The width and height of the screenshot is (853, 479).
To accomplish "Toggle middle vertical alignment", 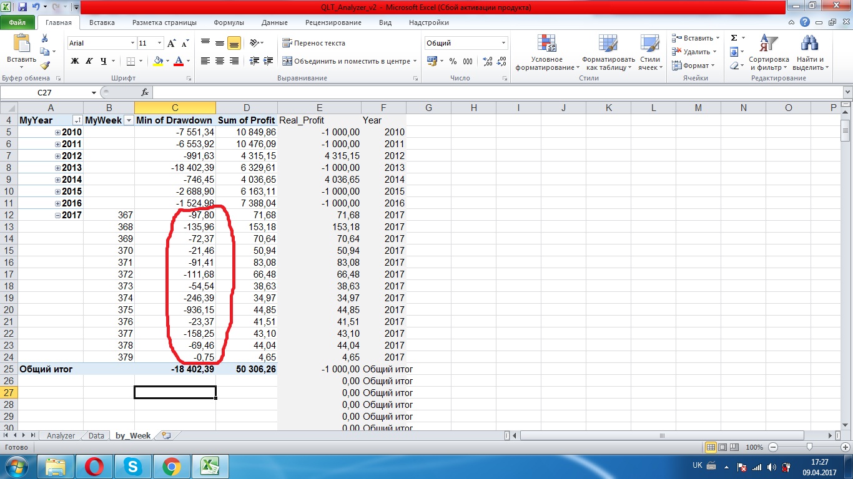I will (220, 43).
